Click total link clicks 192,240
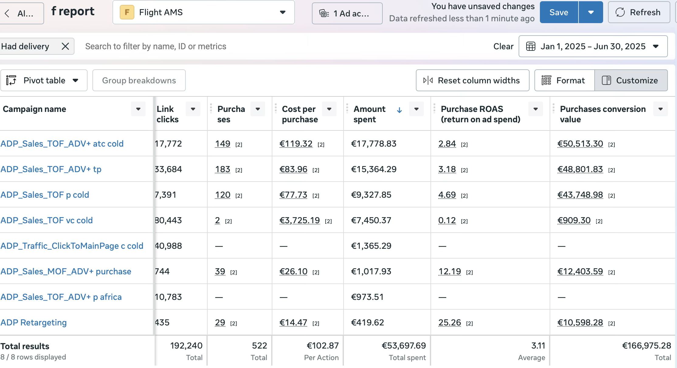Viewport: 677px width, 368px height. tap(186, 345)
